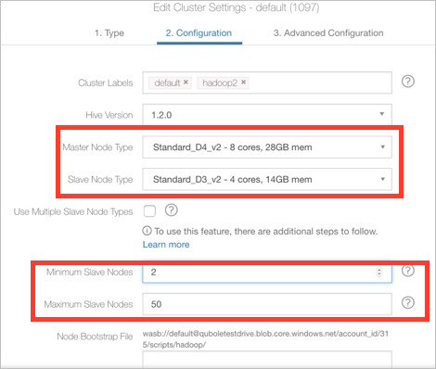Click the Minimum Slave Nodes stepper arrows
Screen dimensions: 436x369
point(379,273)
